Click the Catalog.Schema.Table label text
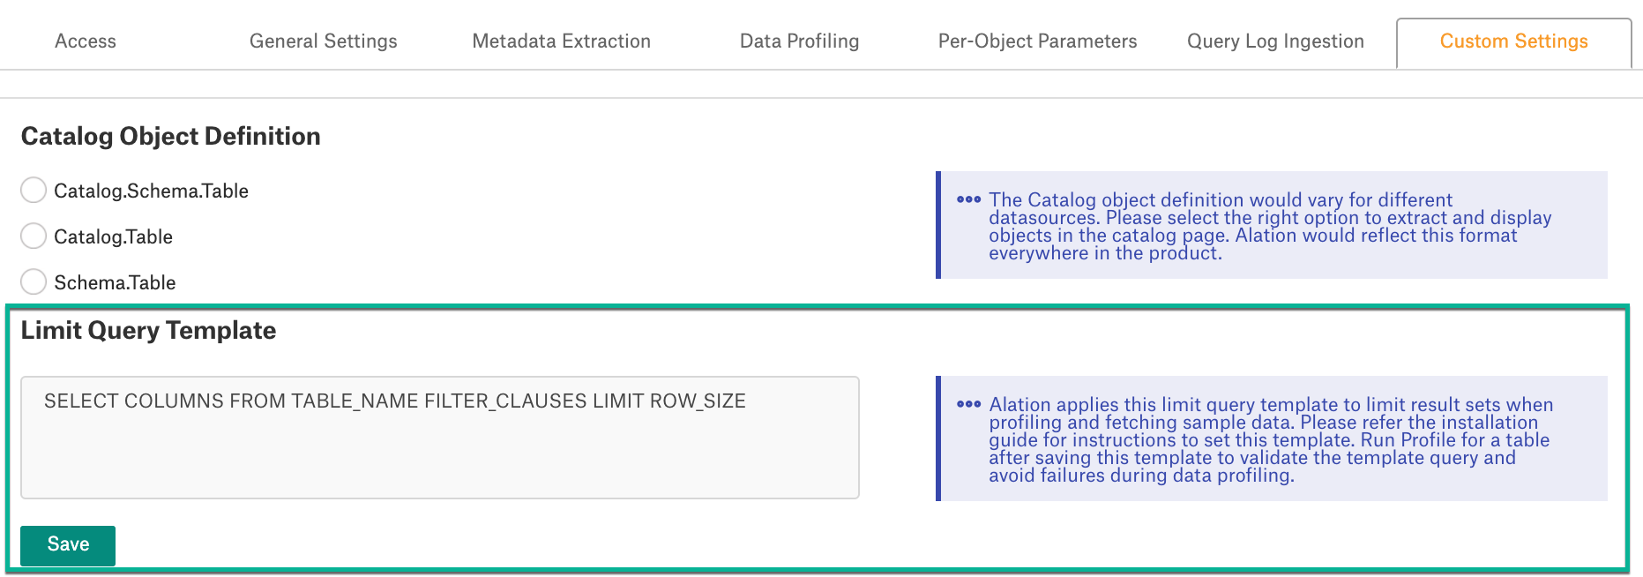The image size is (1643, 577). point(151,191)
